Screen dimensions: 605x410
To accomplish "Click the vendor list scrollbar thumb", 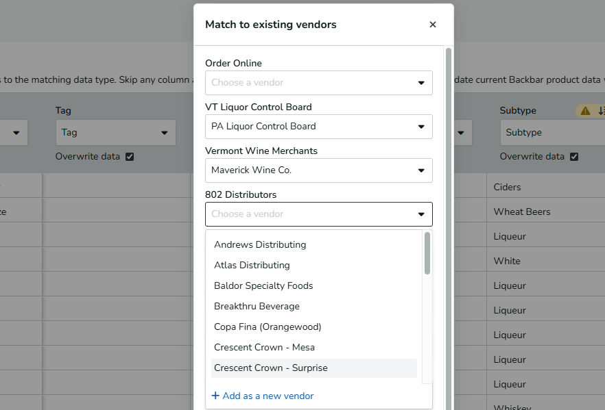I will [427, 253].
